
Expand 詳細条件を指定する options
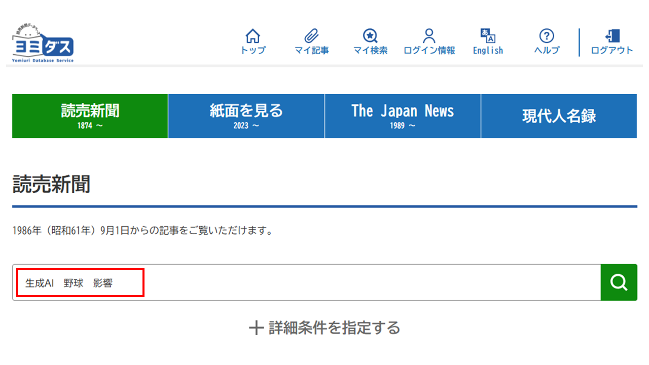[324, 328]
